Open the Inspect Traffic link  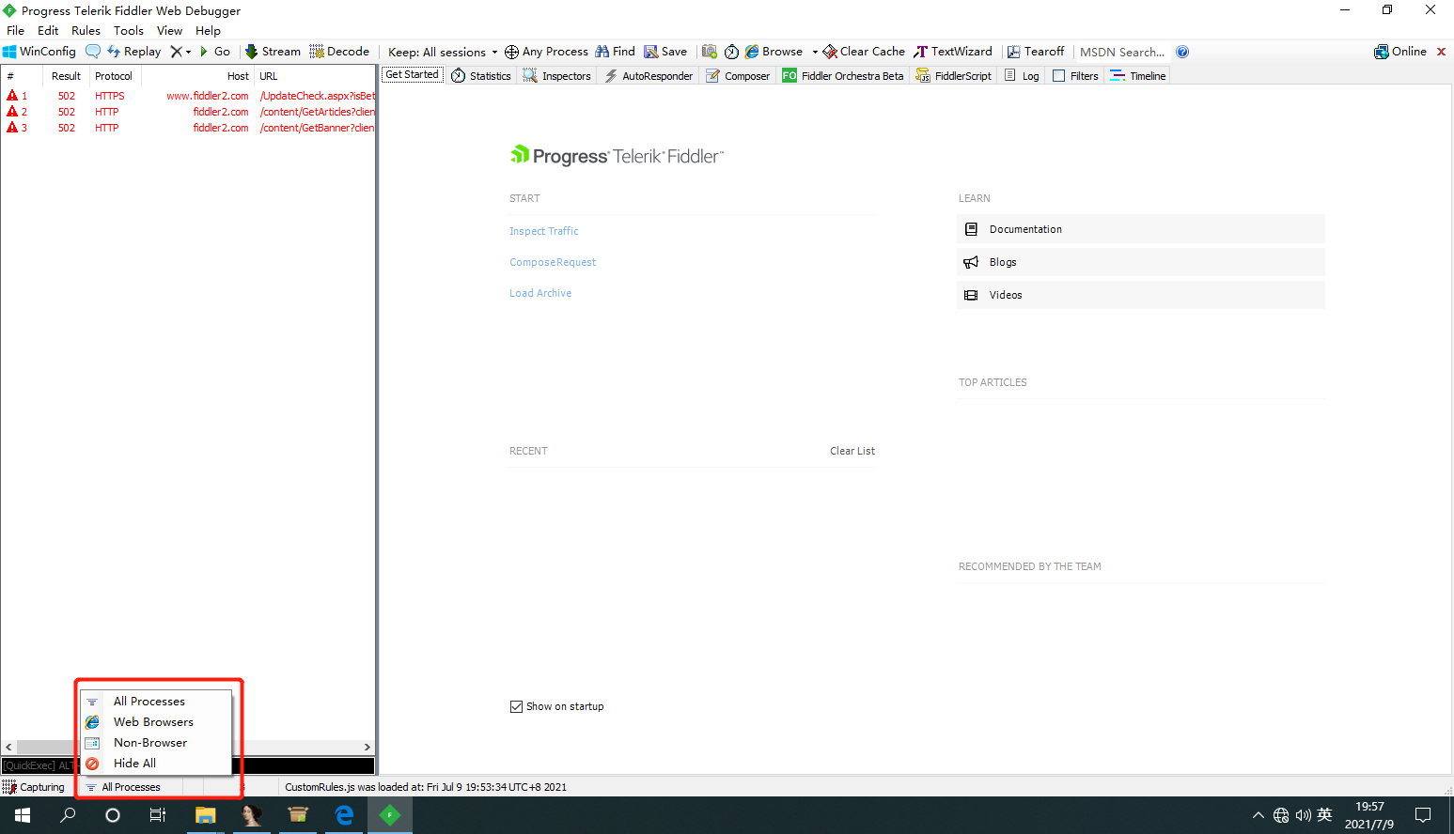544,231
